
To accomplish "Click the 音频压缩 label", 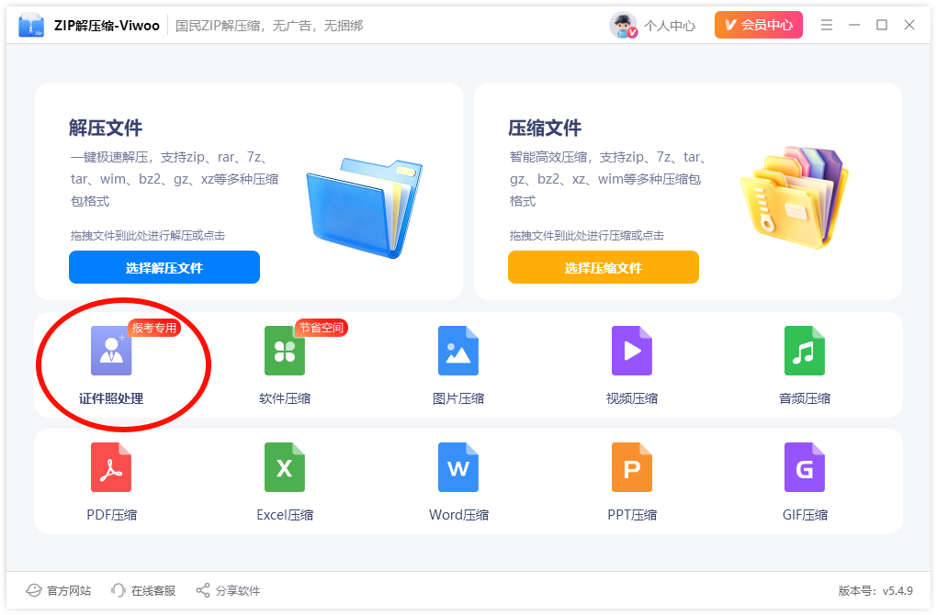I will [805, 398].
